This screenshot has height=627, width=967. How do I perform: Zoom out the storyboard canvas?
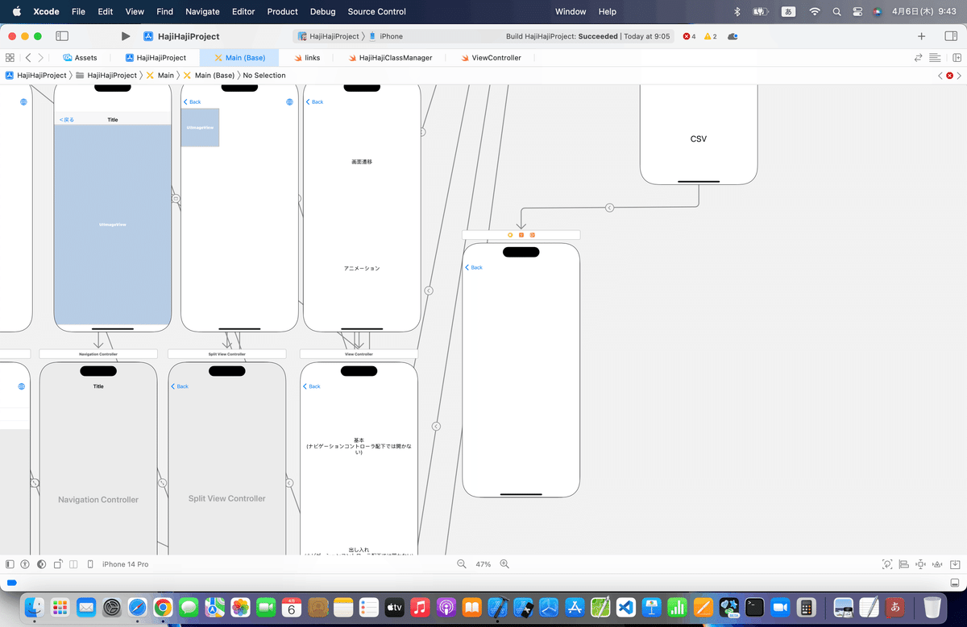click(461, 564)
